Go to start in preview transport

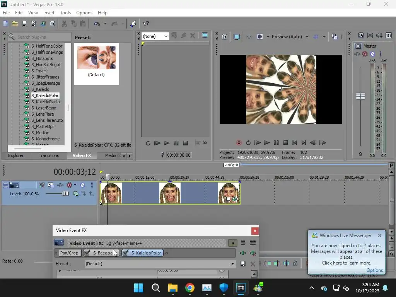pos(294,143)
